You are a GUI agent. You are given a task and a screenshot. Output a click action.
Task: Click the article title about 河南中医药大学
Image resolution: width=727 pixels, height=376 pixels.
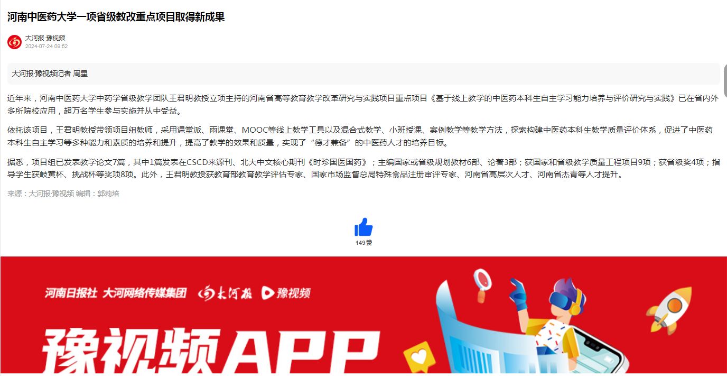point(116,17)
